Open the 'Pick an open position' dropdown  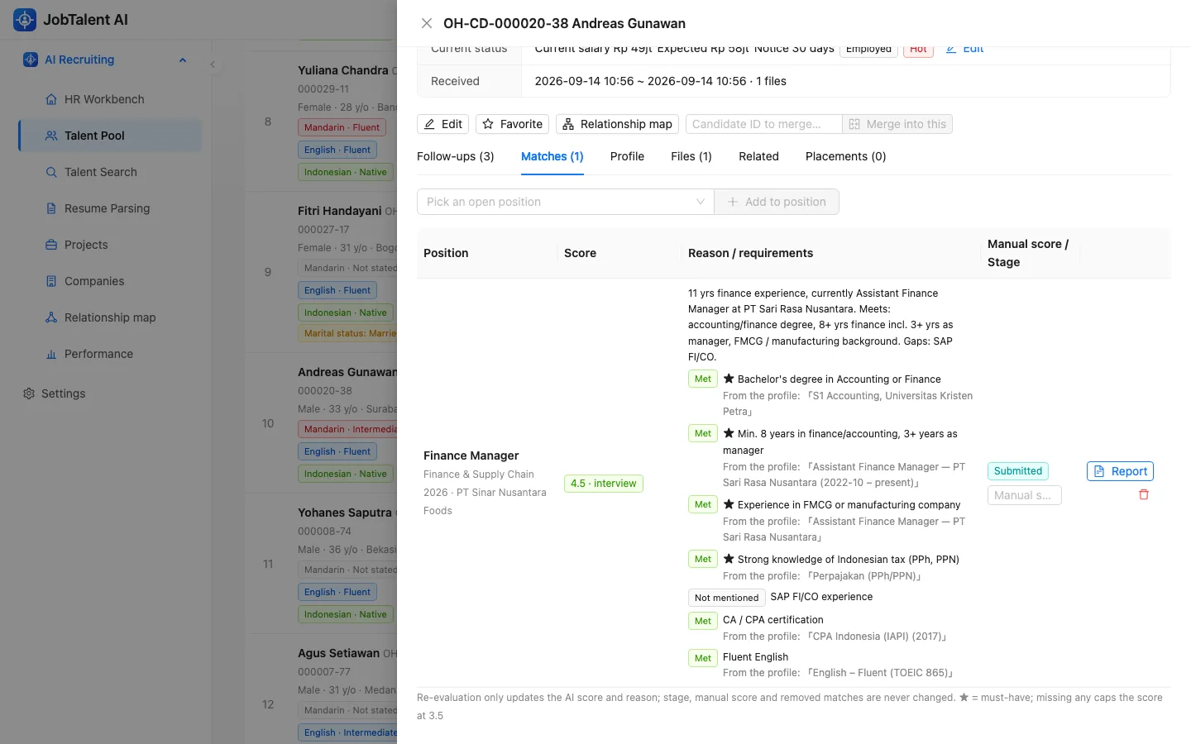(566, 202)
